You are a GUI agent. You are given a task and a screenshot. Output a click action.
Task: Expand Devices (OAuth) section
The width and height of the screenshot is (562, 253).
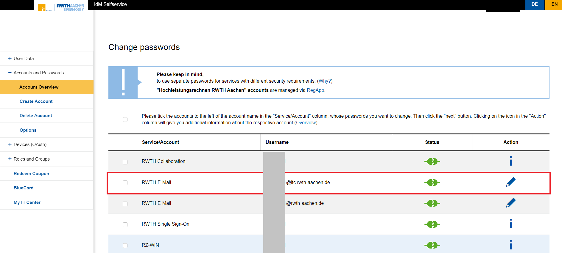pyautogui.click(x=47, y=144)
